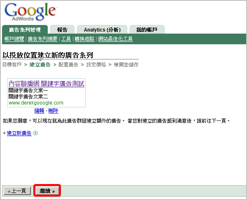Go back with «上一頁 button
Screen dimensions: 247x200
(17, 191)
